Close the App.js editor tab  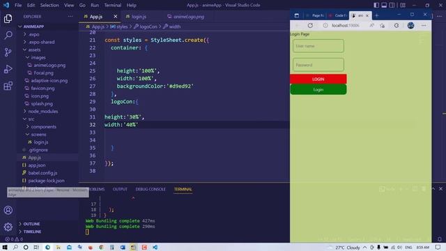[x=115, y=17]
